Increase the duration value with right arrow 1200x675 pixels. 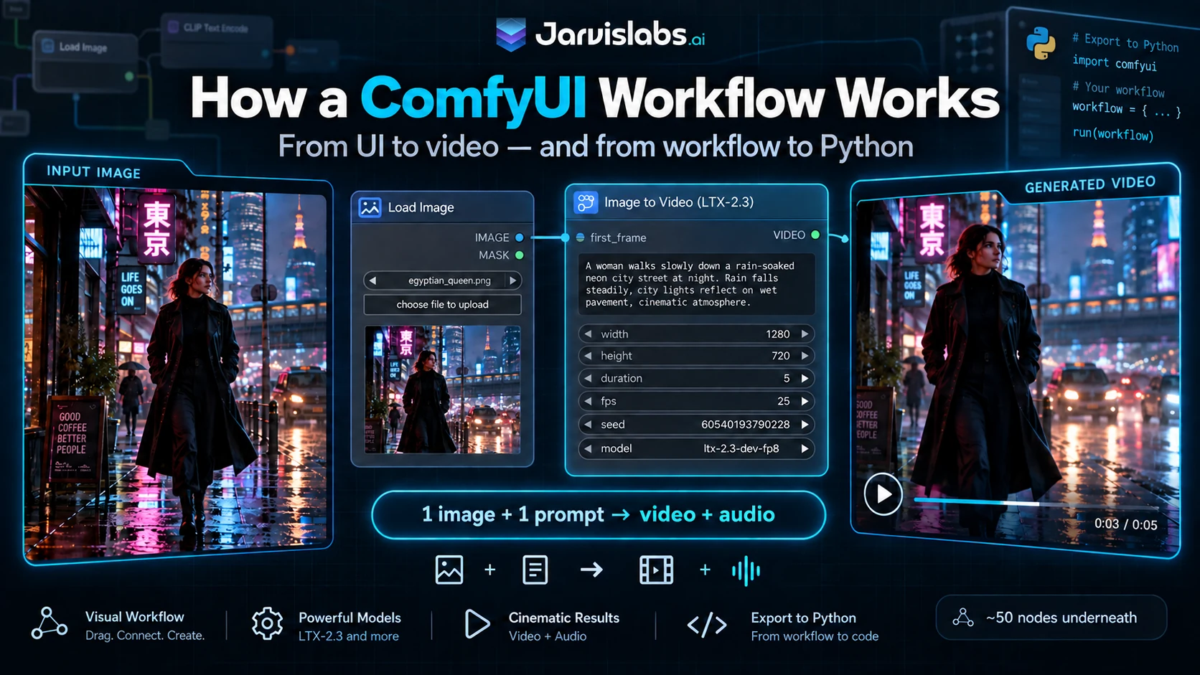pyautogui.click(x=805, y=378)
